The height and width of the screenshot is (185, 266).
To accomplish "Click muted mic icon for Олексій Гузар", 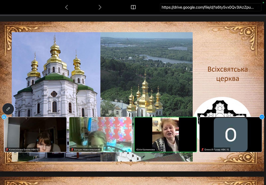I will (202, 150).
